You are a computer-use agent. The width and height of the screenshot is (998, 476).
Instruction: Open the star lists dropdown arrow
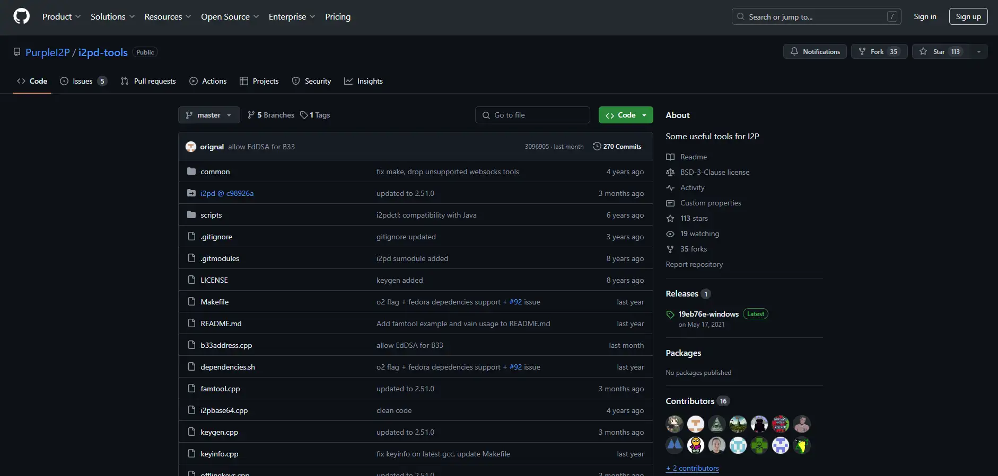pyautogui.click(x=978, y=51)
